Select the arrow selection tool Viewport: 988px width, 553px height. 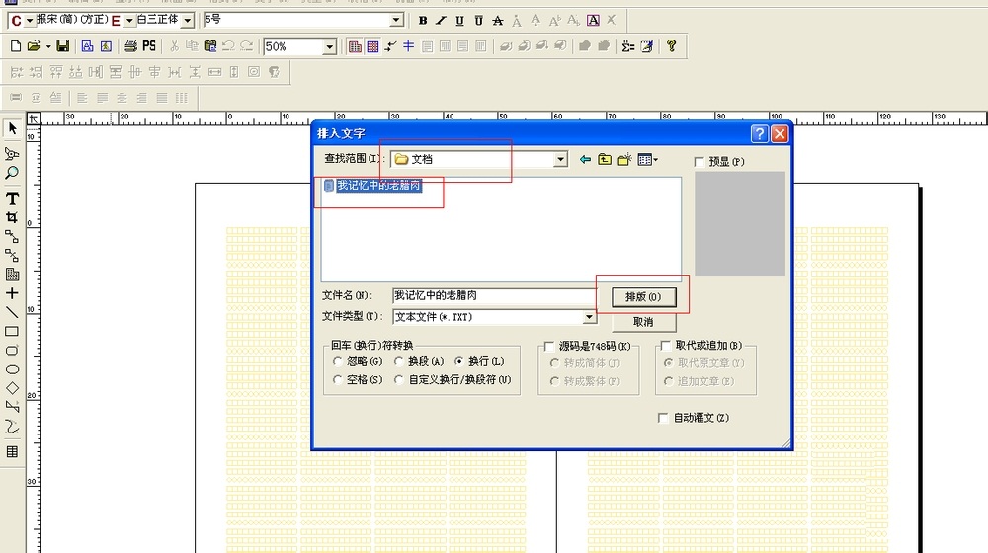coord(12,128)
